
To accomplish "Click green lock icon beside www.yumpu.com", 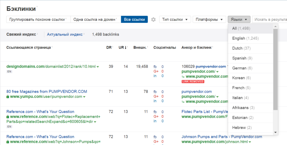I will click(x=8, y=97).
